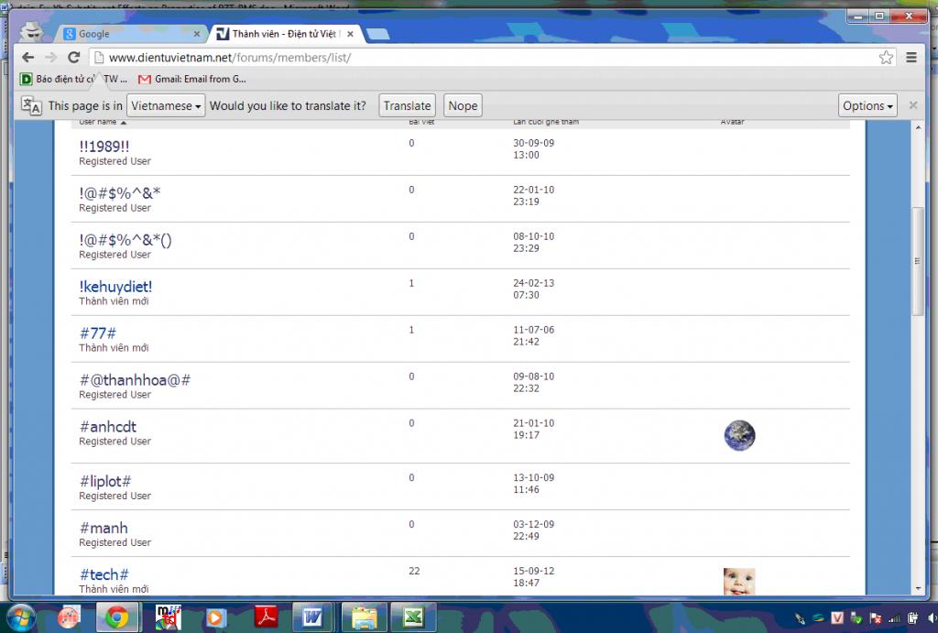This screenshot has width=938, height=633.
Task: Close the Google tab
Action: [x=196, y=34]
